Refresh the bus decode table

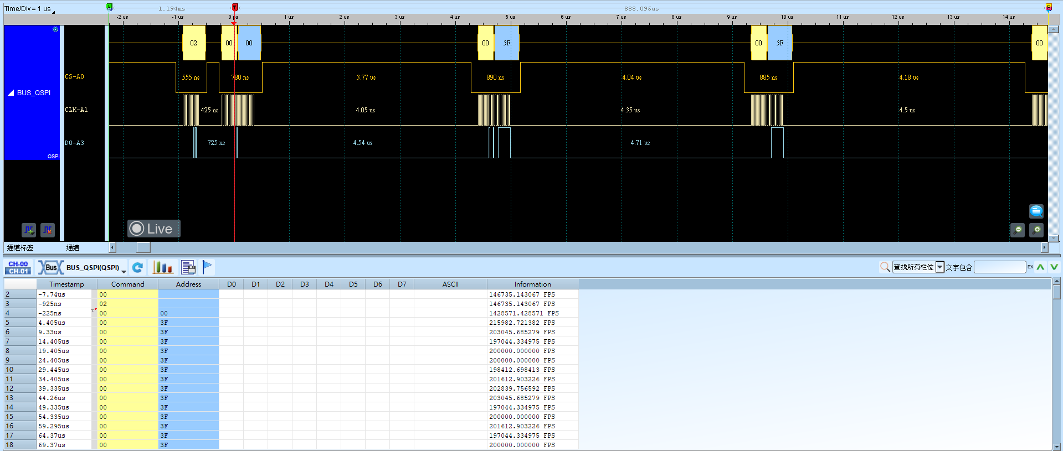click(x=137, y=268)
